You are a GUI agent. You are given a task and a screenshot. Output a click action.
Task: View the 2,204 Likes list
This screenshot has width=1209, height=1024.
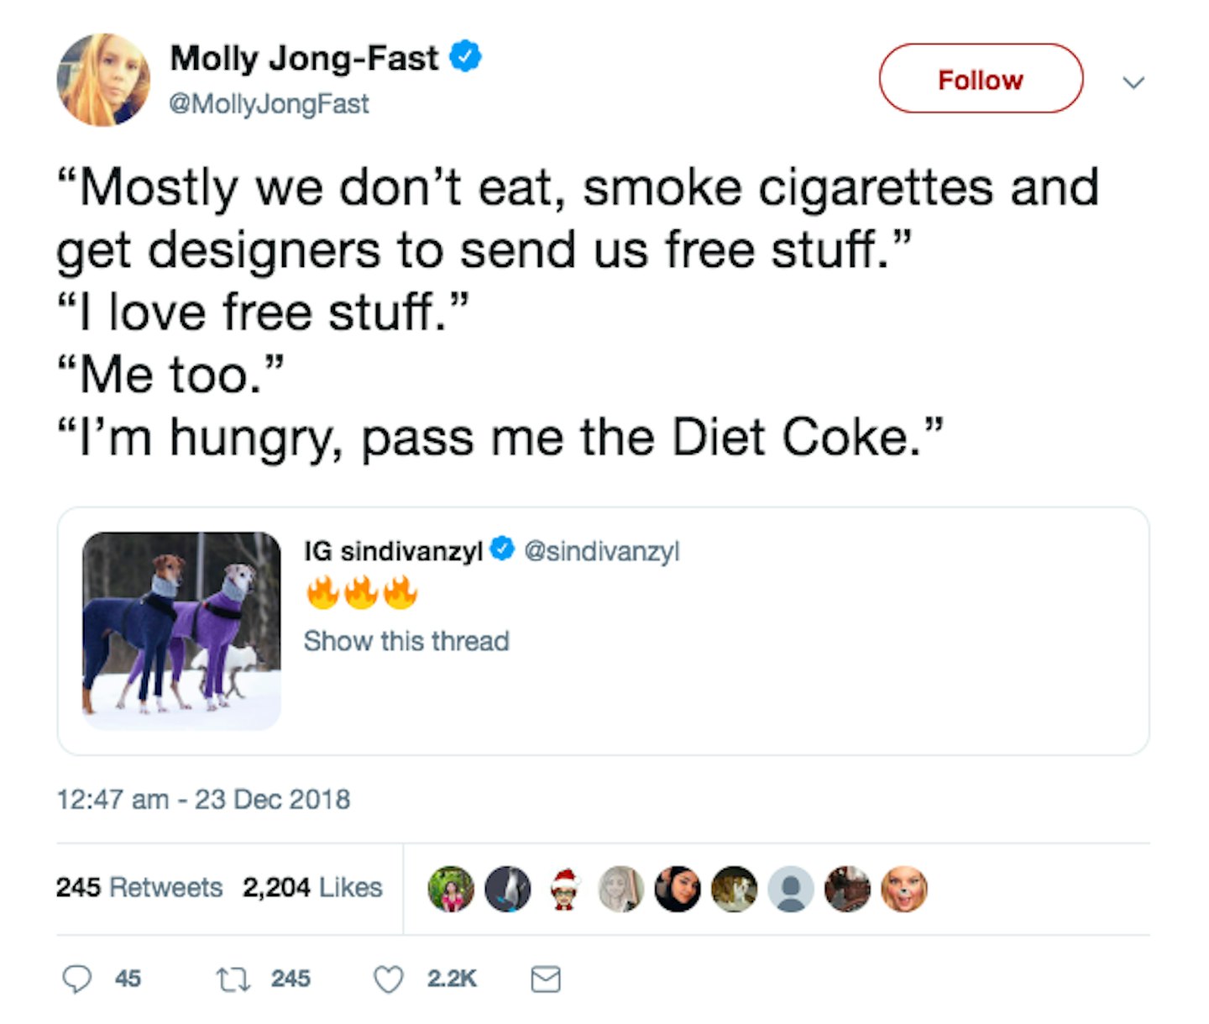[x=312, y=887]
